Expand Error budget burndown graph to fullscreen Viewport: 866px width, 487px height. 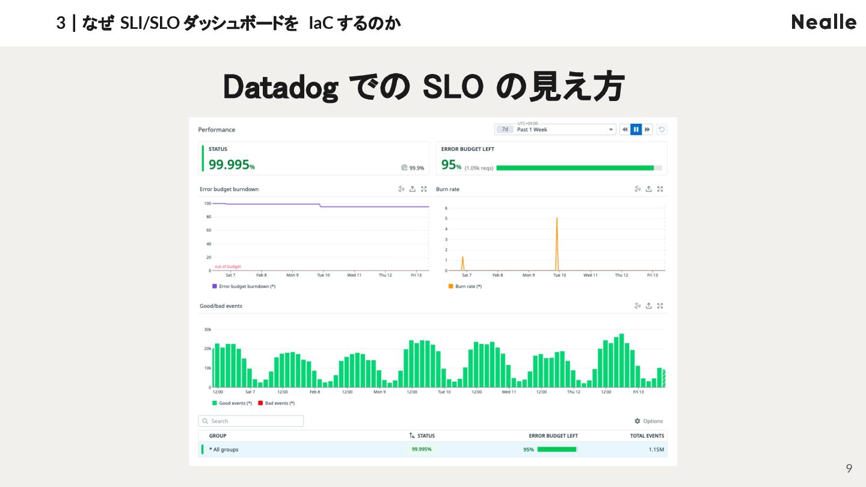(x=424, y=189)
